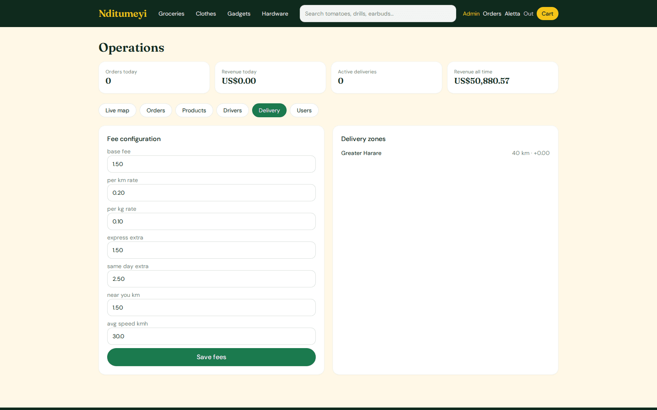Edit the near you km field
This screenshot has width=657, height=410.
[x=211, y=307]
